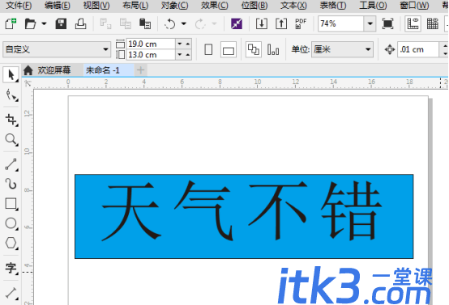Expand the open-file dropdown arrow
This screenshot has height=305, width=449.
pos(44,23)
